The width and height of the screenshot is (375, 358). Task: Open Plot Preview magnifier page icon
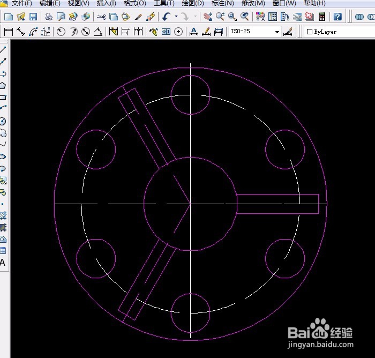(61, 17)
